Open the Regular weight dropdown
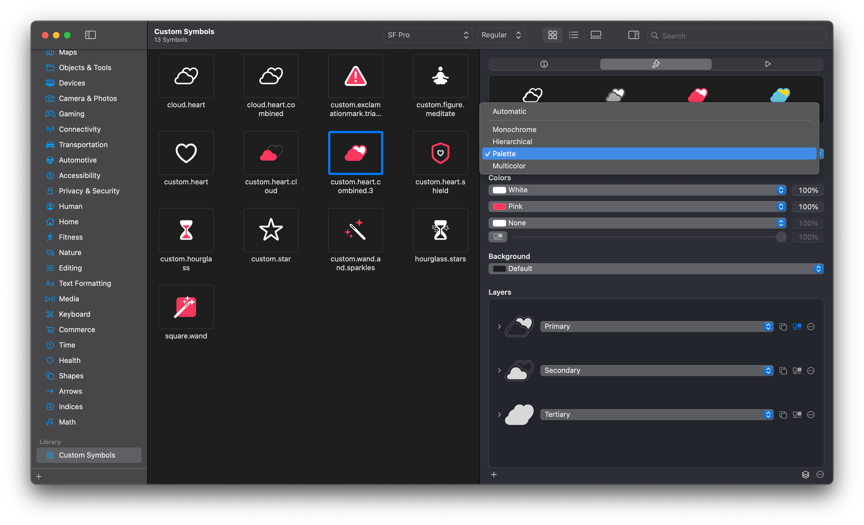 501,35
